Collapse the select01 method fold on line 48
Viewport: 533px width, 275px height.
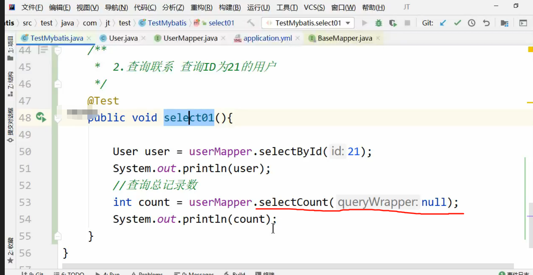pyautogui.click(x=58, y=118)
